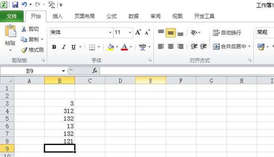
Task: Click the Increase Indent icon
Action: point(203,47)
